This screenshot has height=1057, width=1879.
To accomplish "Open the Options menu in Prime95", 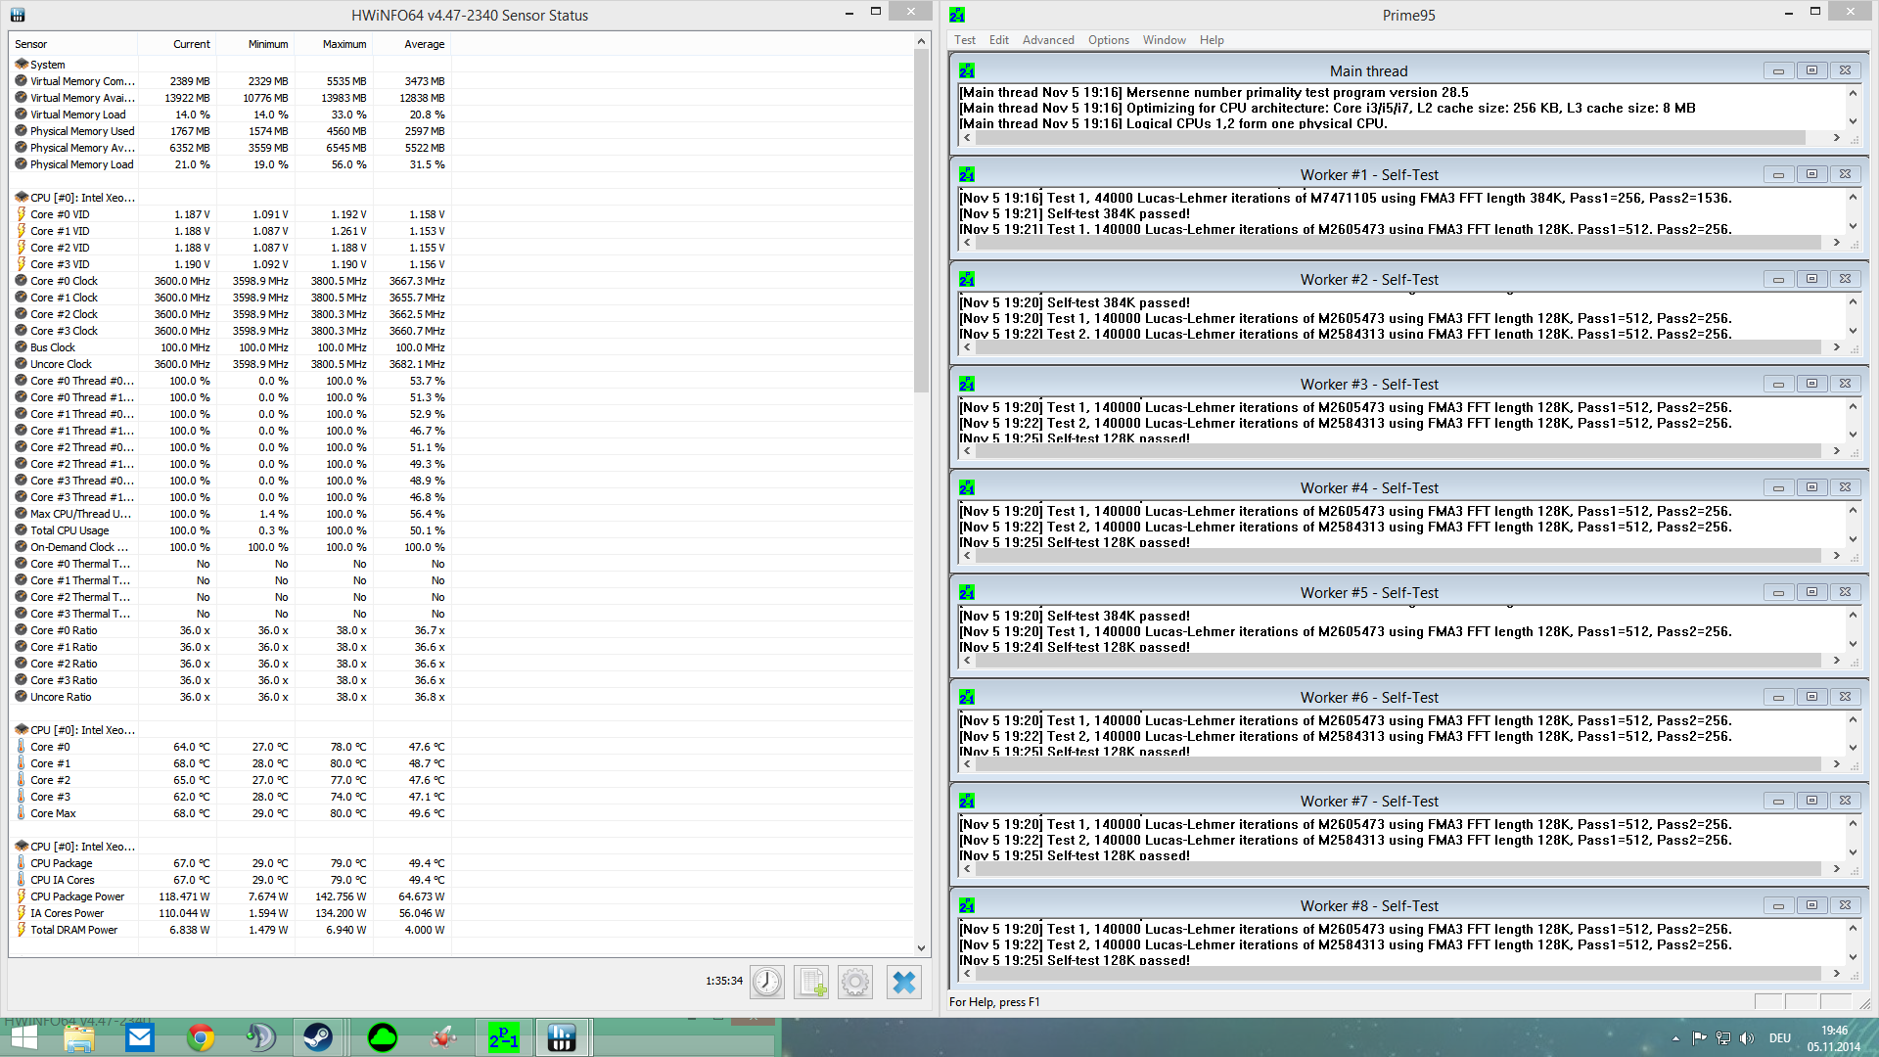I will point(1108,40).
